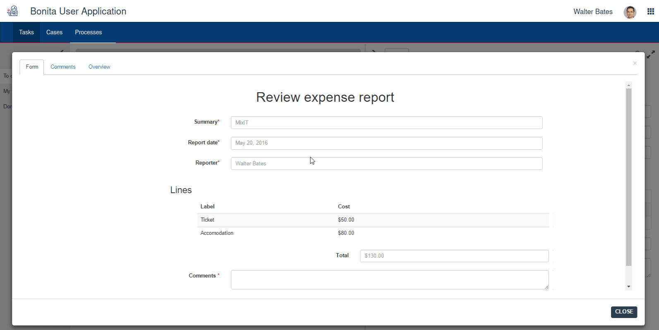The width and height of the screenshot is (659, 330).
Task: Click the Bonita logo icon
Action: point(13,11)
